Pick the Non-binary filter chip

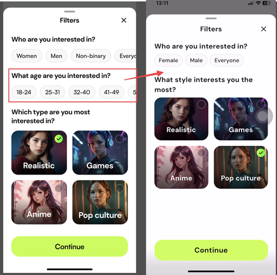[x=91, y=56]
